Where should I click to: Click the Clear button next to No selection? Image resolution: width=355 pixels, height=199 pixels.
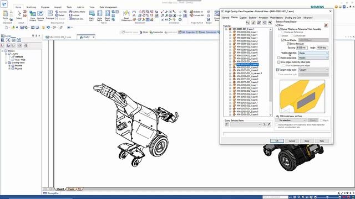[x=313, y=121]
